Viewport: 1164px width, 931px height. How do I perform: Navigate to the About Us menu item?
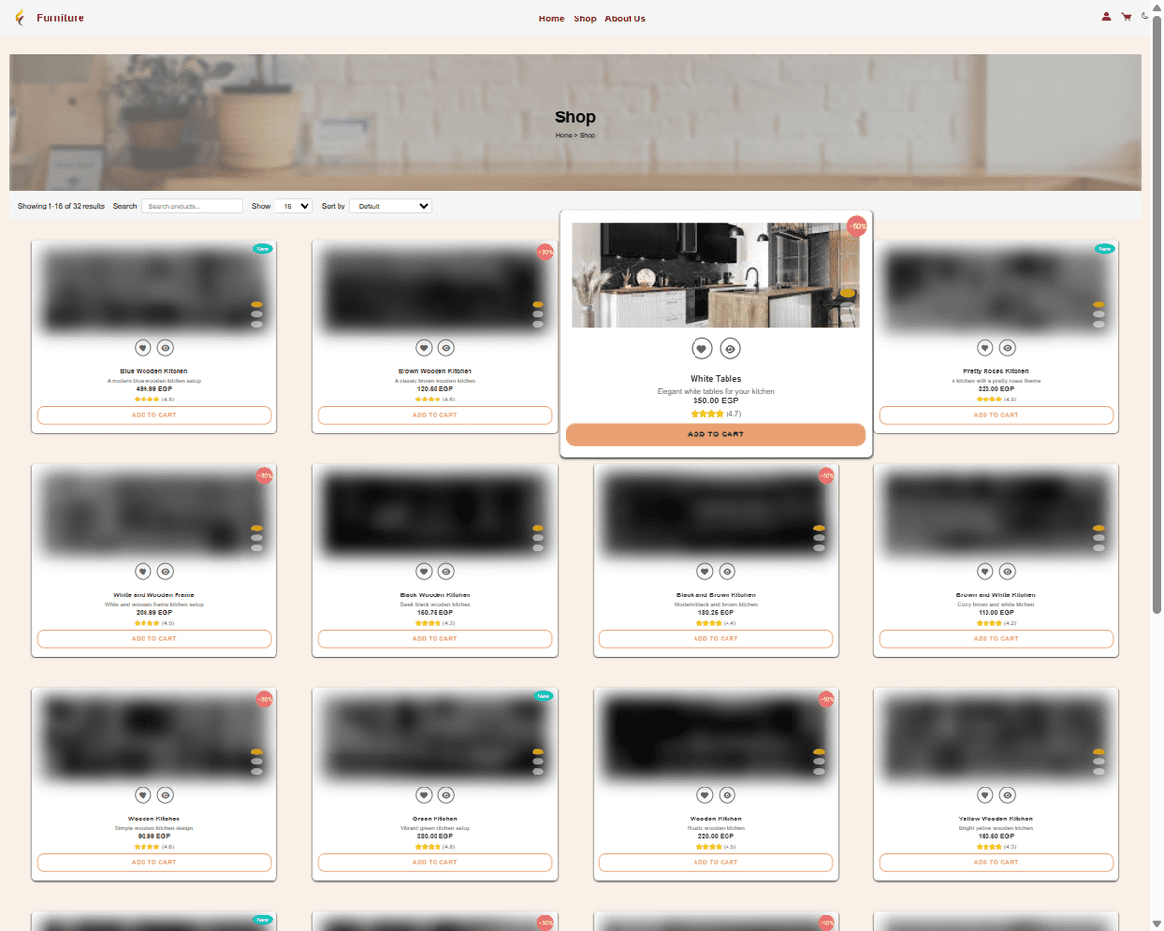(x=625, y=18)
